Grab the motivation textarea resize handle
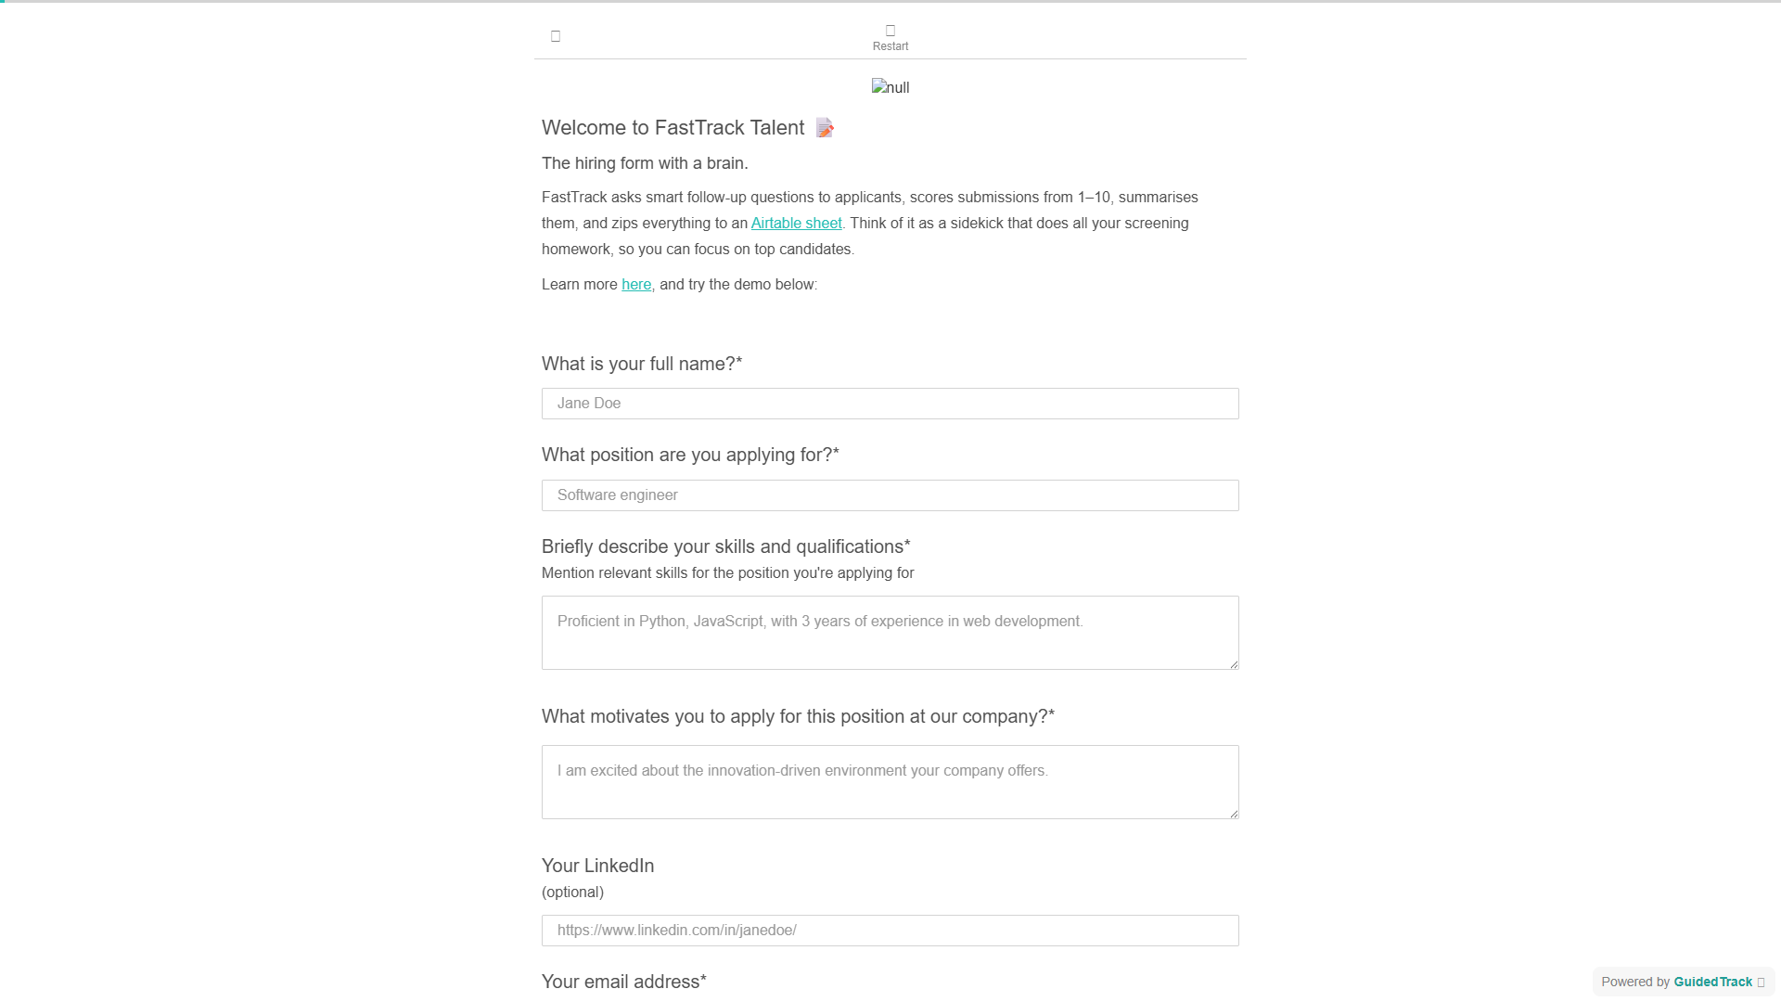The width and height of the screenshot is (1781, 1002). tap(1233, 813)
